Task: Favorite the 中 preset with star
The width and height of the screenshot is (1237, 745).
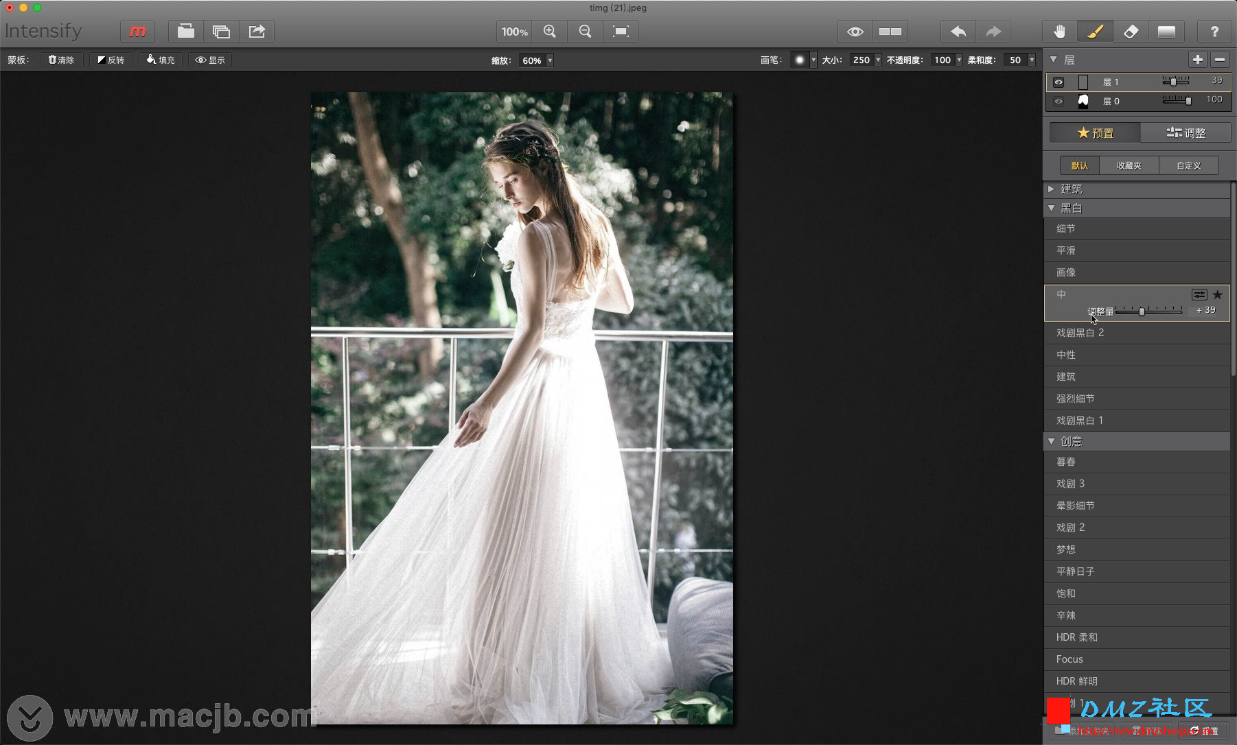Action: (1218, 295)
